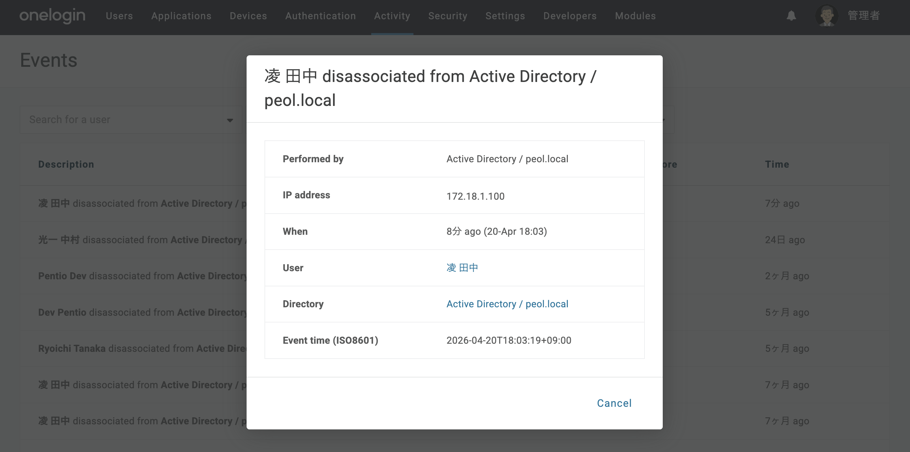This screenshot has height=452, width=910.
Task: Click the ISO8601 event time value
Action: click(509, 340)
